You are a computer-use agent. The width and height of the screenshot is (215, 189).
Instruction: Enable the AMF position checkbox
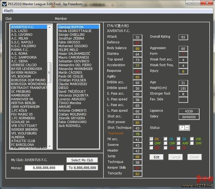(x=178, y=143)
